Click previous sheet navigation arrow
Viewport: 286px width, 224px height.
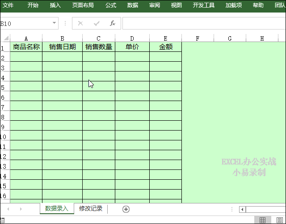point(8,209)
